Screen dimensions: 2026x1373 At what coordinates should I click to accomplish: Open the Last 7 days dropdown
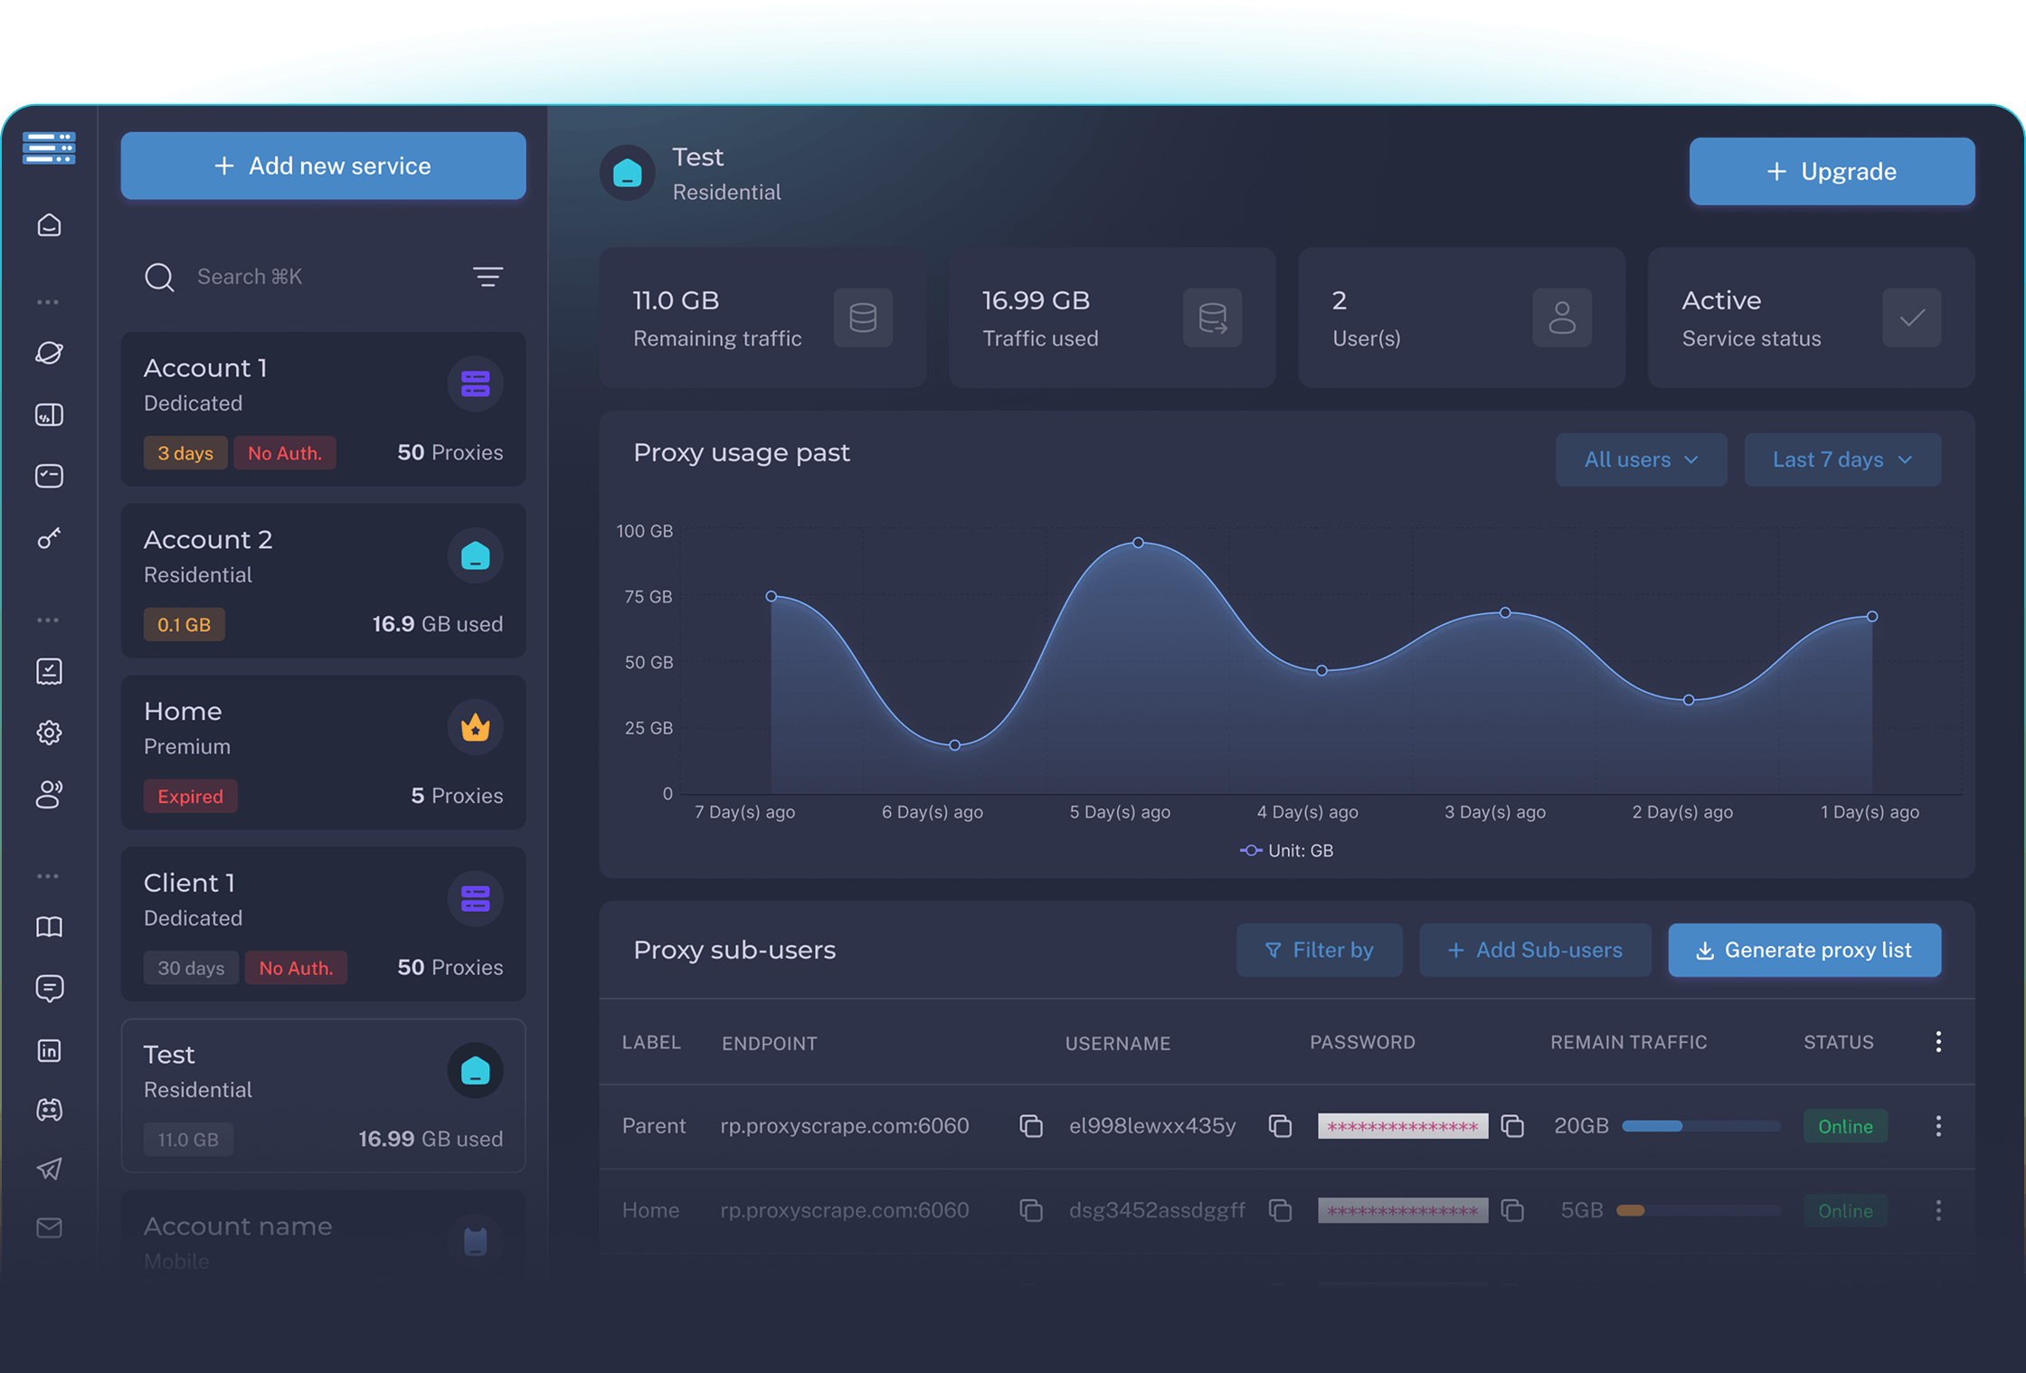coord(1842,459)
